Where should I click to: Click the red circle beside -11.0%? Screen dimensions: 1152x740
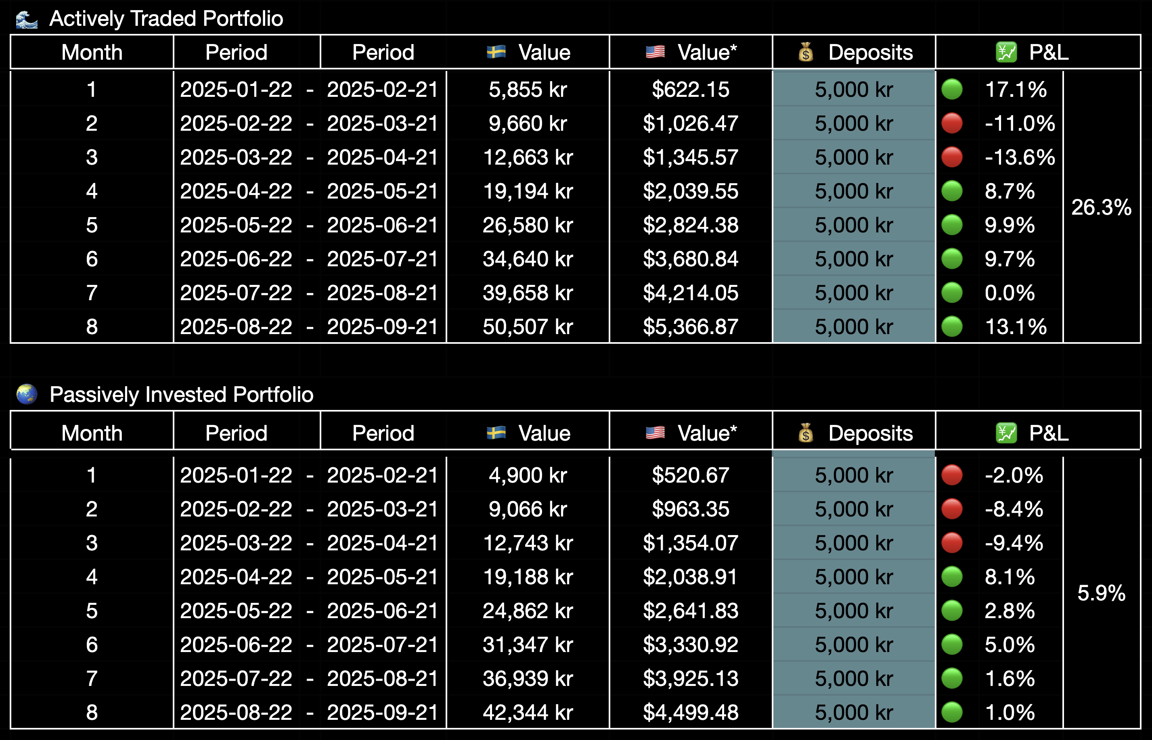[951, 123]
